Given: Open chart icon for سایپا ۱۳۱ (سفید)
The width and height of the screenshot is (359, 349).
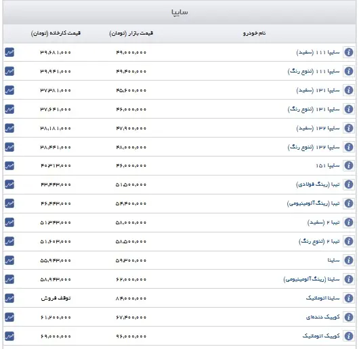Looking at the screenshot, I should tap(9, 90).
